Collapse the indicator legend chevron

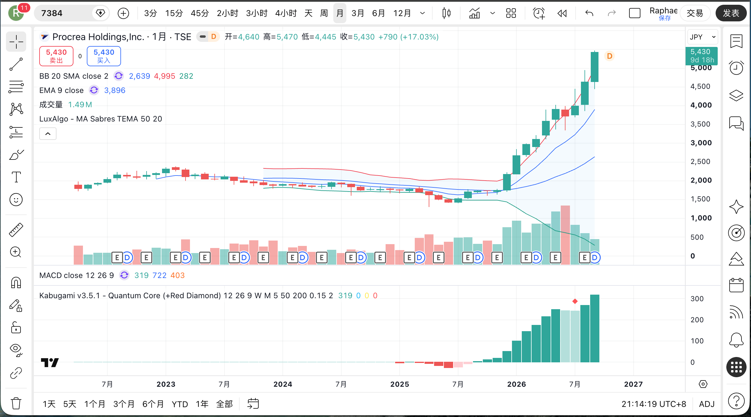click(x=48, y=134)
